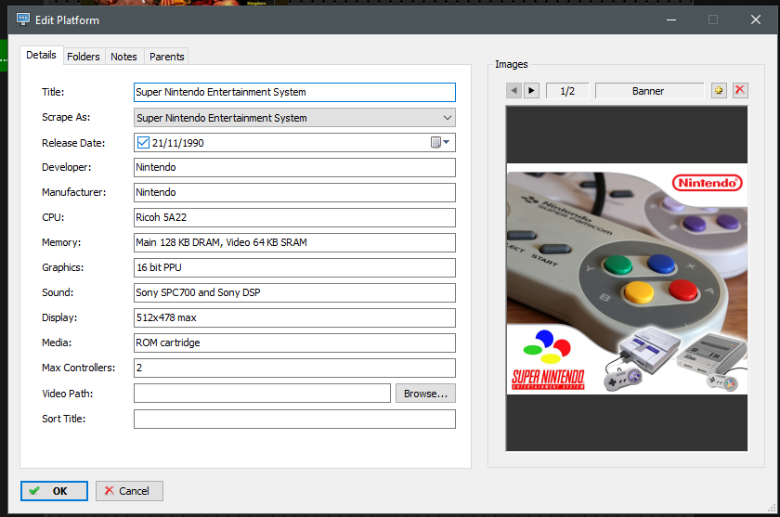Click the Display field with 512x478 max
Image resolution: width=780 pixels, height=517 pixels.
click(x=294, y=317)
